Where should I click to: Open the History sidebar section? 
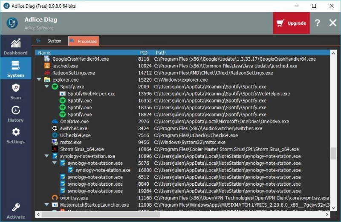coord(16,114)
